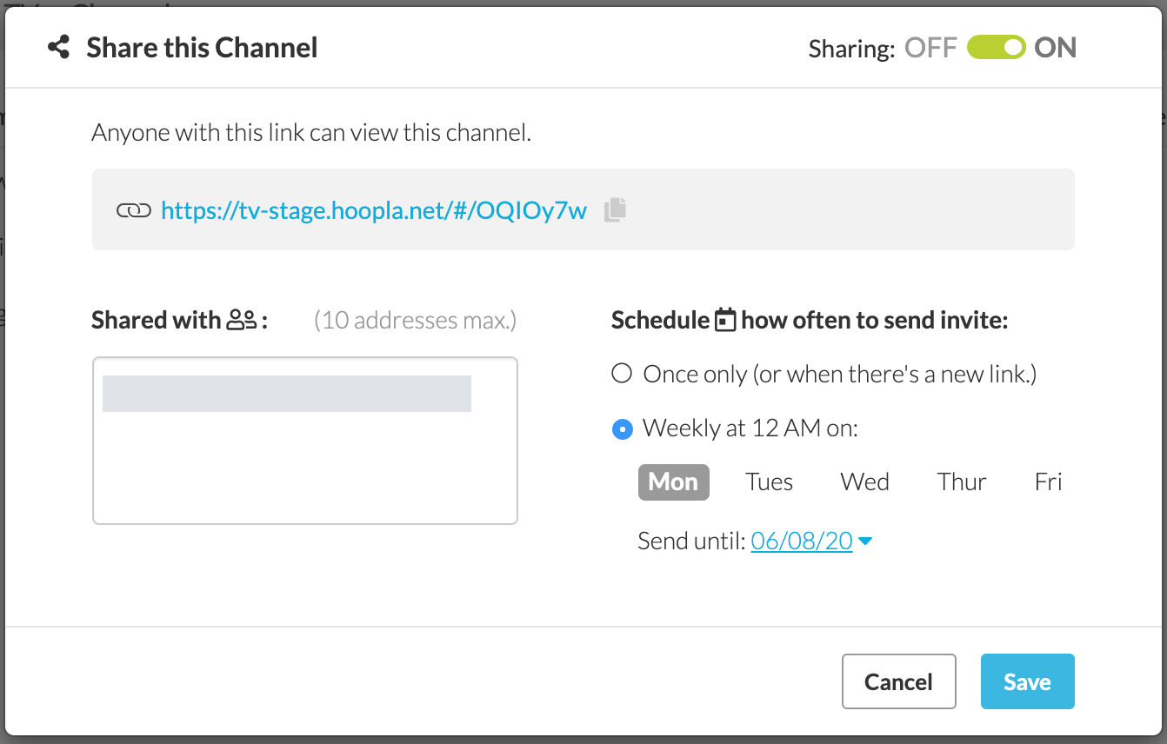Image resolution: width=1167 pixels, height=744 pixels.
Task: Toggle the Sharing switch
Action: 997,47
